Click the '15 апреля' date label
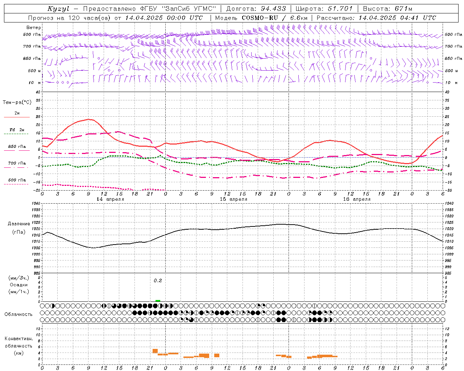This screenshot has height=371, width=464. click(x=233, y=199)
